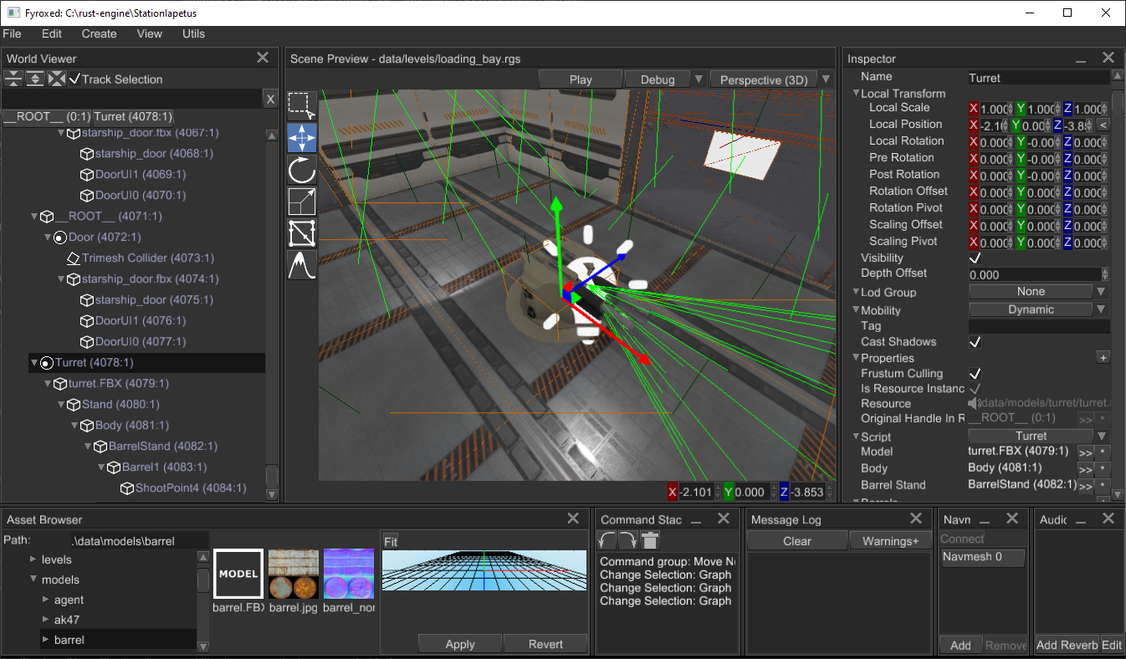Open the Navmesh edit tool
The image size is (1126, 659).
[x=301, y=233]
